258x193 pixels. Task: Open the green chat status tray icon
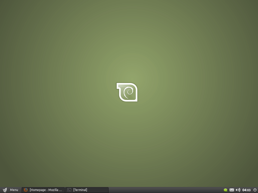click(x=225, y=190)
